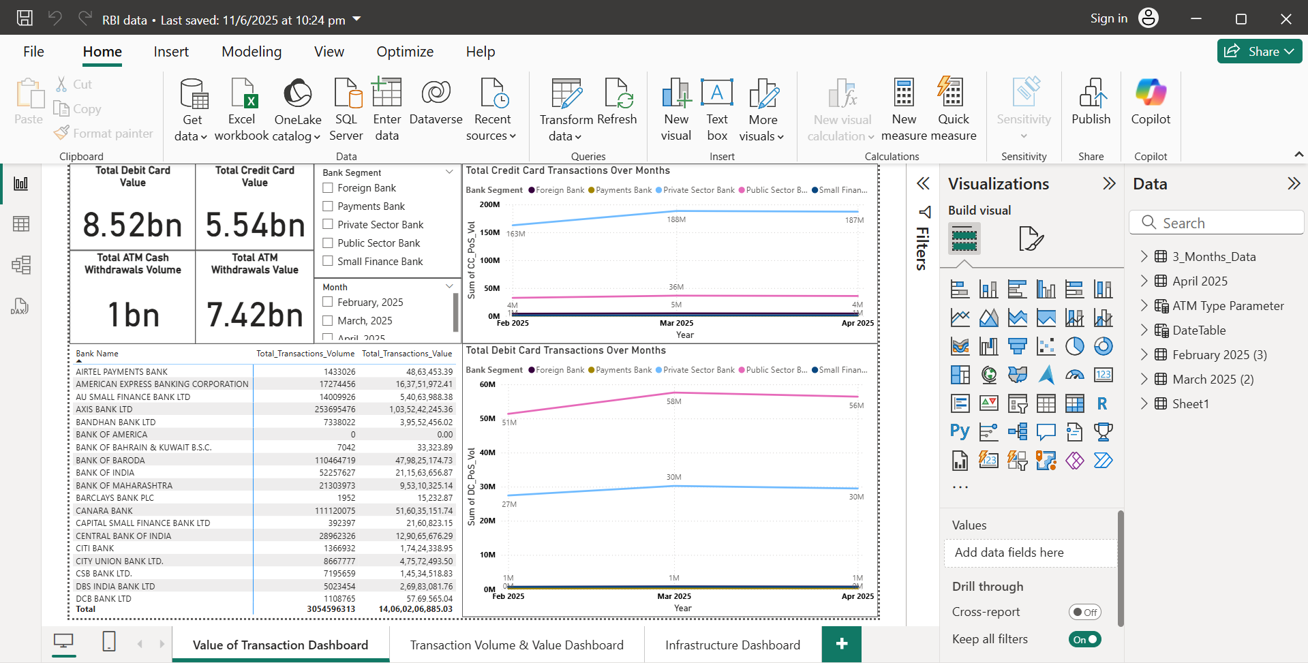Switch to the Modeling ribbon tab
The image size is (1308, 663).
pyautogui.click(x=252, y=52)
